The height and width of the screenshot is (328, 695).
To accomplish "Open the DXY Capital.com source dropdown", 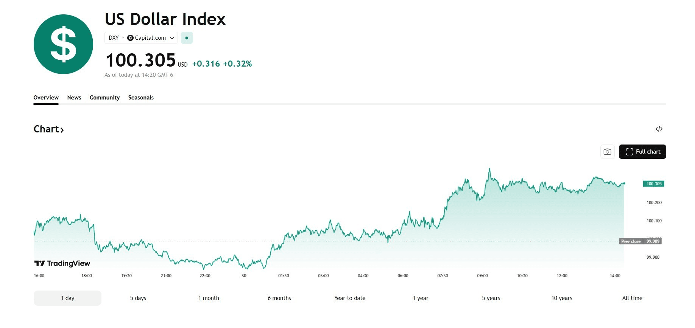I will 141,38.
